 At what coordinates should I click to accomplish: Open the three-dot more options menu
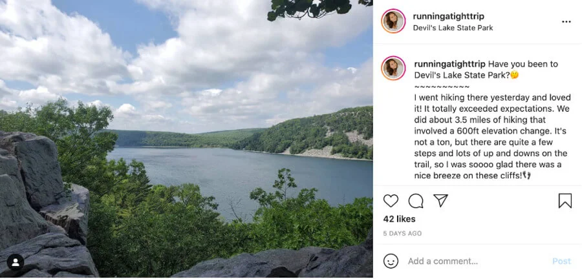566,21
